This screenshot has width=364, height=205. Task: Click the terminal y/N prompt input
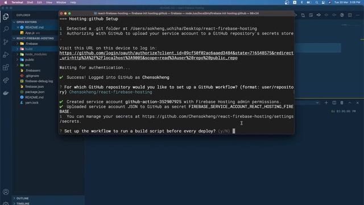coord(234,131)
